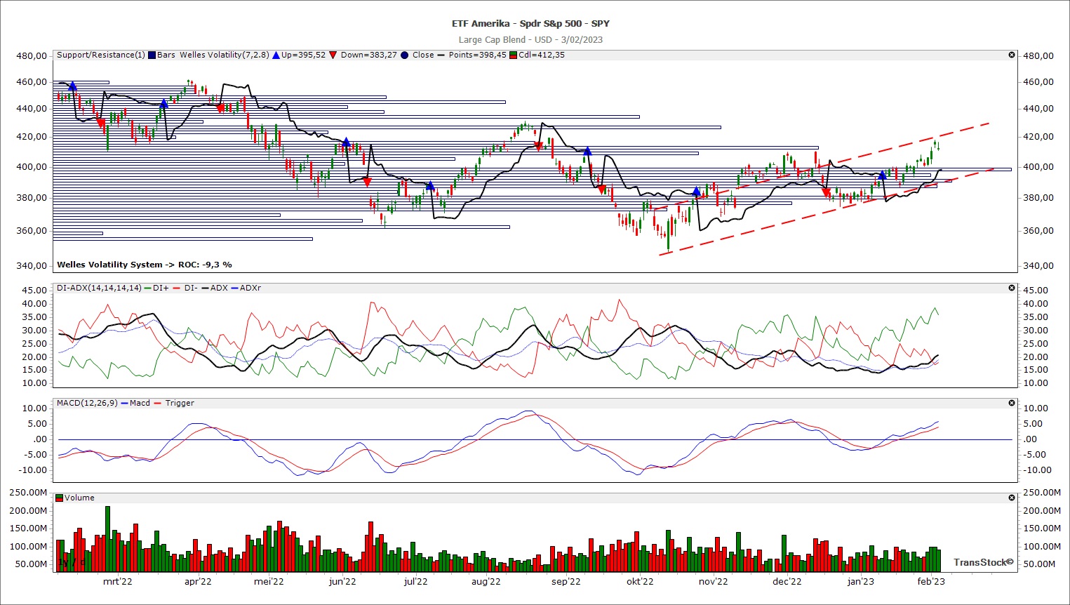Click the blue up-arrow signal in January 2023
The width and height of the screenshot is (1070, 605).
(882, 175)
